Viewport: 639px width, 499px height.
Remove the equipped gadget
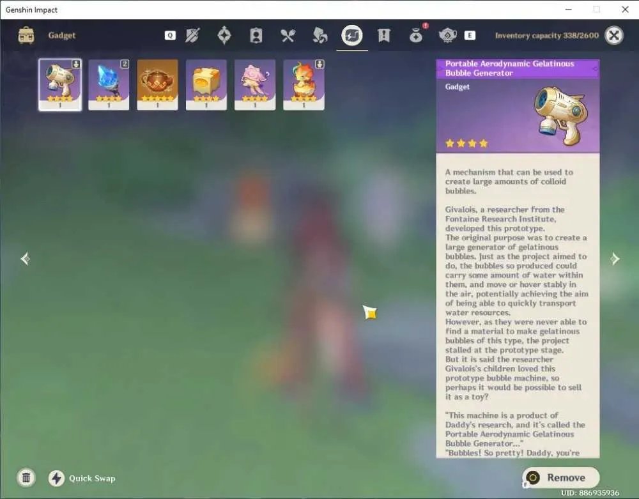tap(561, 477)
